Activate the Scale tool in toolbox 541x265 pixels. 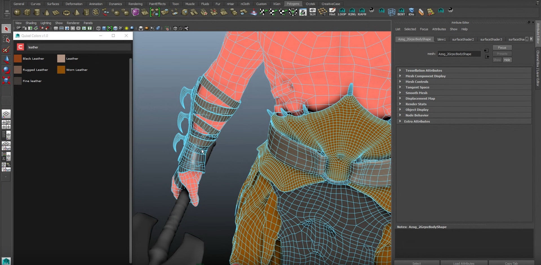pos(6,80)
